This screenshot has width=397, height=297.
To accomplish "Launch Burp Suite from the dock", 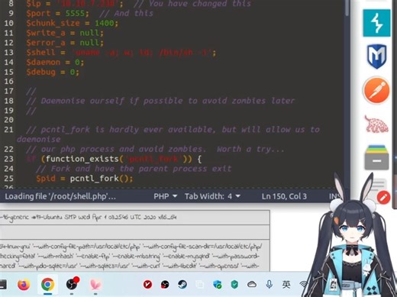I will tap(376, 23).
